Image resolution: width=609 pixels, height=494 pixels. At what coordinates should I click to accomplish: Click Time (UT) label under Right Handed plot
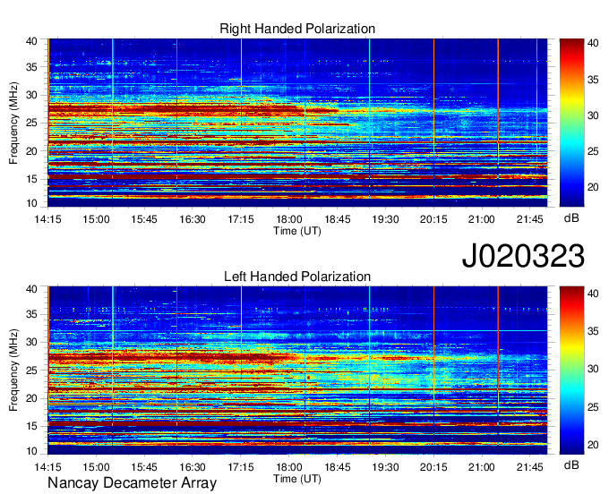[297, 231]
